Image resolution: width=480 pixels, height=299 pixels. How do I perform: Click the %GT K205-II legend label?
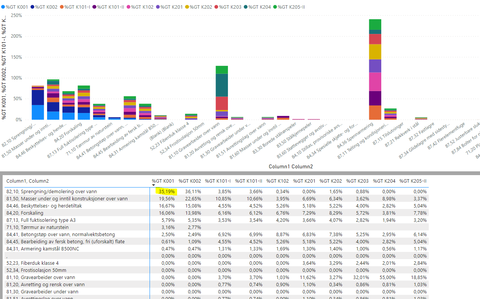(292, 7)
